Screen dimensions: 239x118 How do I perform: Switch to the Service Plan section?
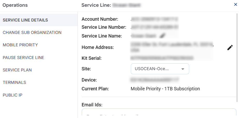(x=17, y=70)
